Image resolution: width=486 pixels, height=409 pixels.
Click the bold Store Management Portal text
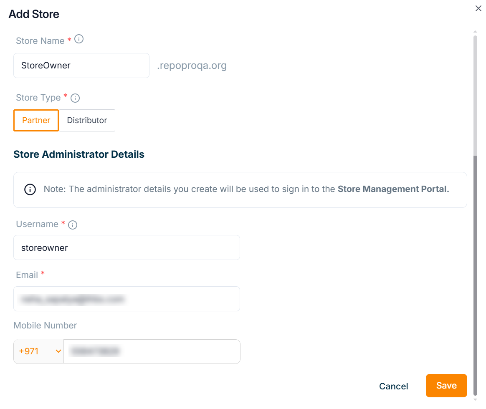pos(393,189)
